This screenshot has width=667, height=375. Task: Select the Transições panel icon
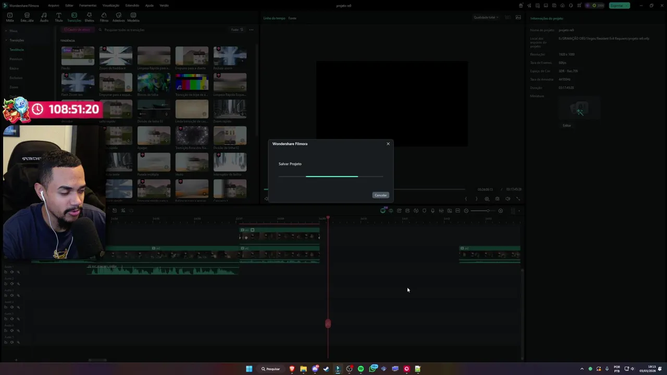74,17
